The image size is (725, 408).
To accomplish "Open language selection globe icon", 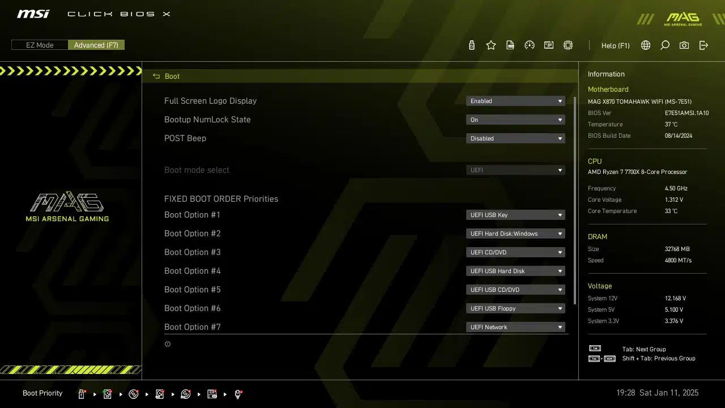I will (x=646, y=45).
